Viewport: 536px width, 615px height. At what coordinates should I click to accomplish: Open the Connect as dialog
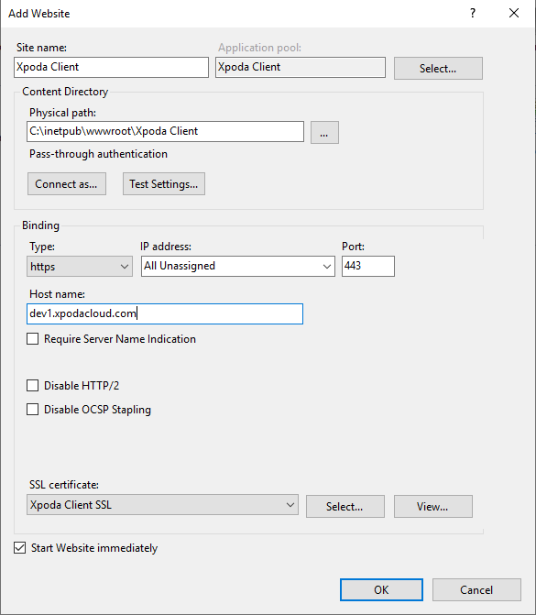point(67,184)
